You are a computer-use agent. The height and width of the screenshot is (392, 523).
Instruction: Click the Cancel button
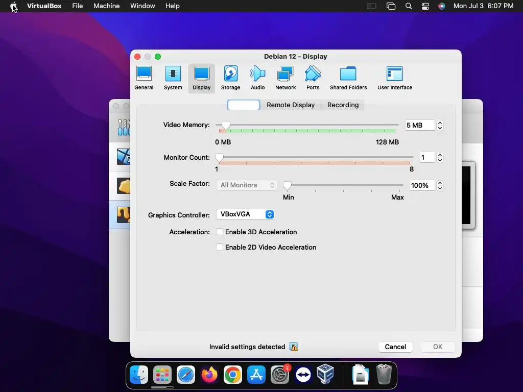point(395,347)
